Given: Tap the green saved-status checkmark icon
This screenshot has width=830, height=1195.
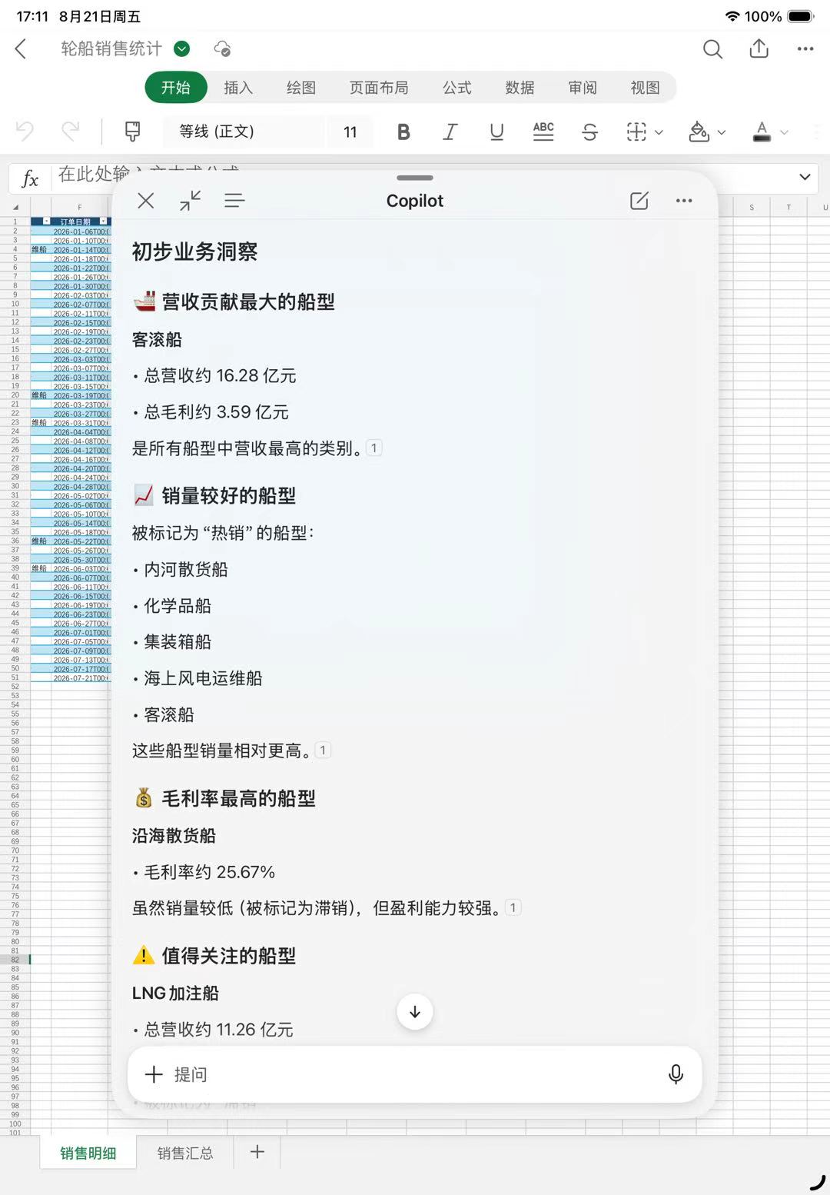Looking at the screenshot, I should click(182, 49).
